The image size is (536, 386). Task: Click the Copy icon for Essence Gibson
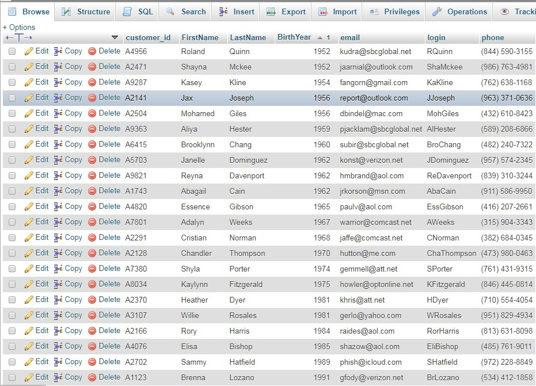pyautogui.click(x=58, y=207)
